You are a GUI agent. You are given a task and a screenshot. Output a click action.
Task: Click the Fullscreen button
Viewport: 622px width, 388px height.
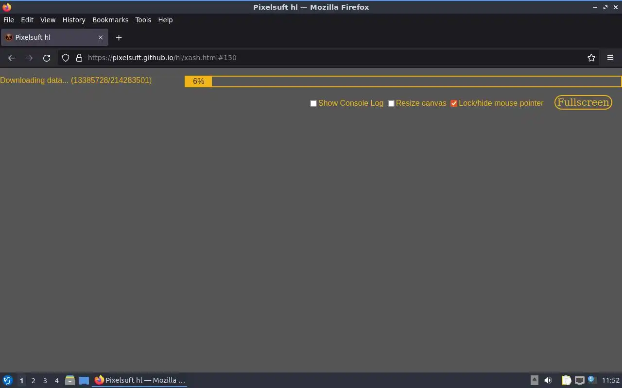[x=583, y=102]
